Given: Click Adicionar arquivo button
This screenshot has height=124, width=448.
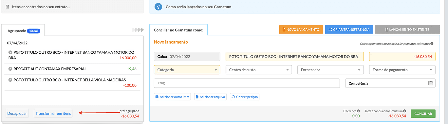Looking at the screenshot, I should tap(210, 97).
